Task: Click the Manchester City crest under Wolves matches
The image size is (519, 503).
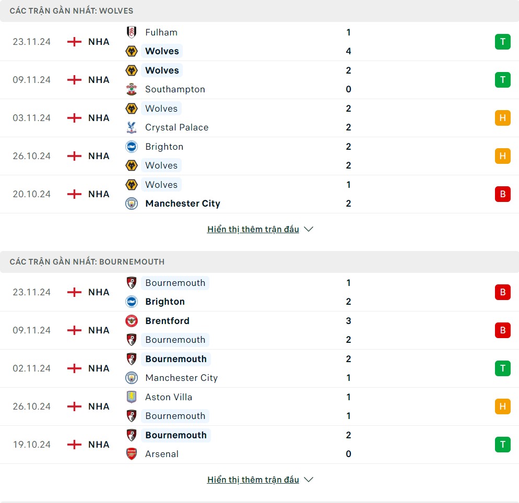Action: pos(132,203)
